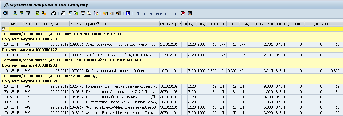Click Документ закупки 4500000064 row
The width and height of the screenshot is (343, 116).
[171, 81]
